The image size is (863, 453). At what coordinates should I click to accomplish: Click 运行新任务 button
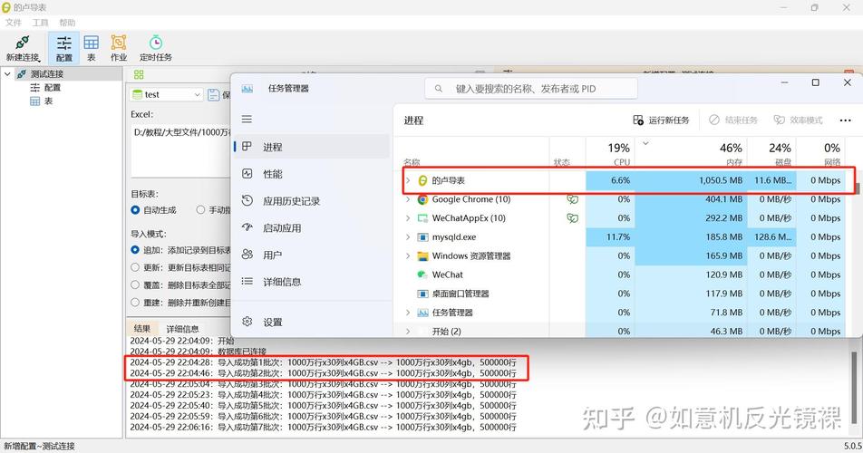point(661,120)
